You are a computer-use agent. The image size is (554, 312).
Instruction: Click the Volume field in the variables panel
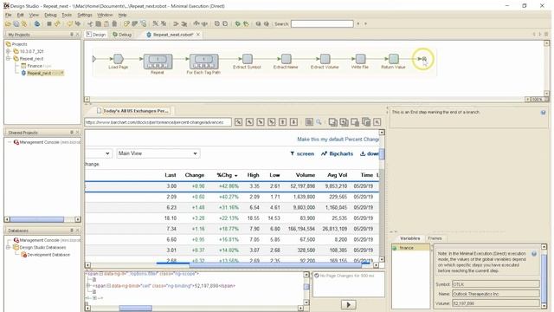pyautogui.click(x=496, y=303)
